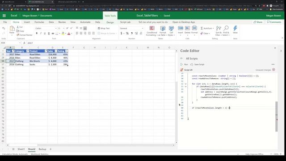Select the Sheet1 tab
This screenshot has height=161, width=286.
click(21, 149)
